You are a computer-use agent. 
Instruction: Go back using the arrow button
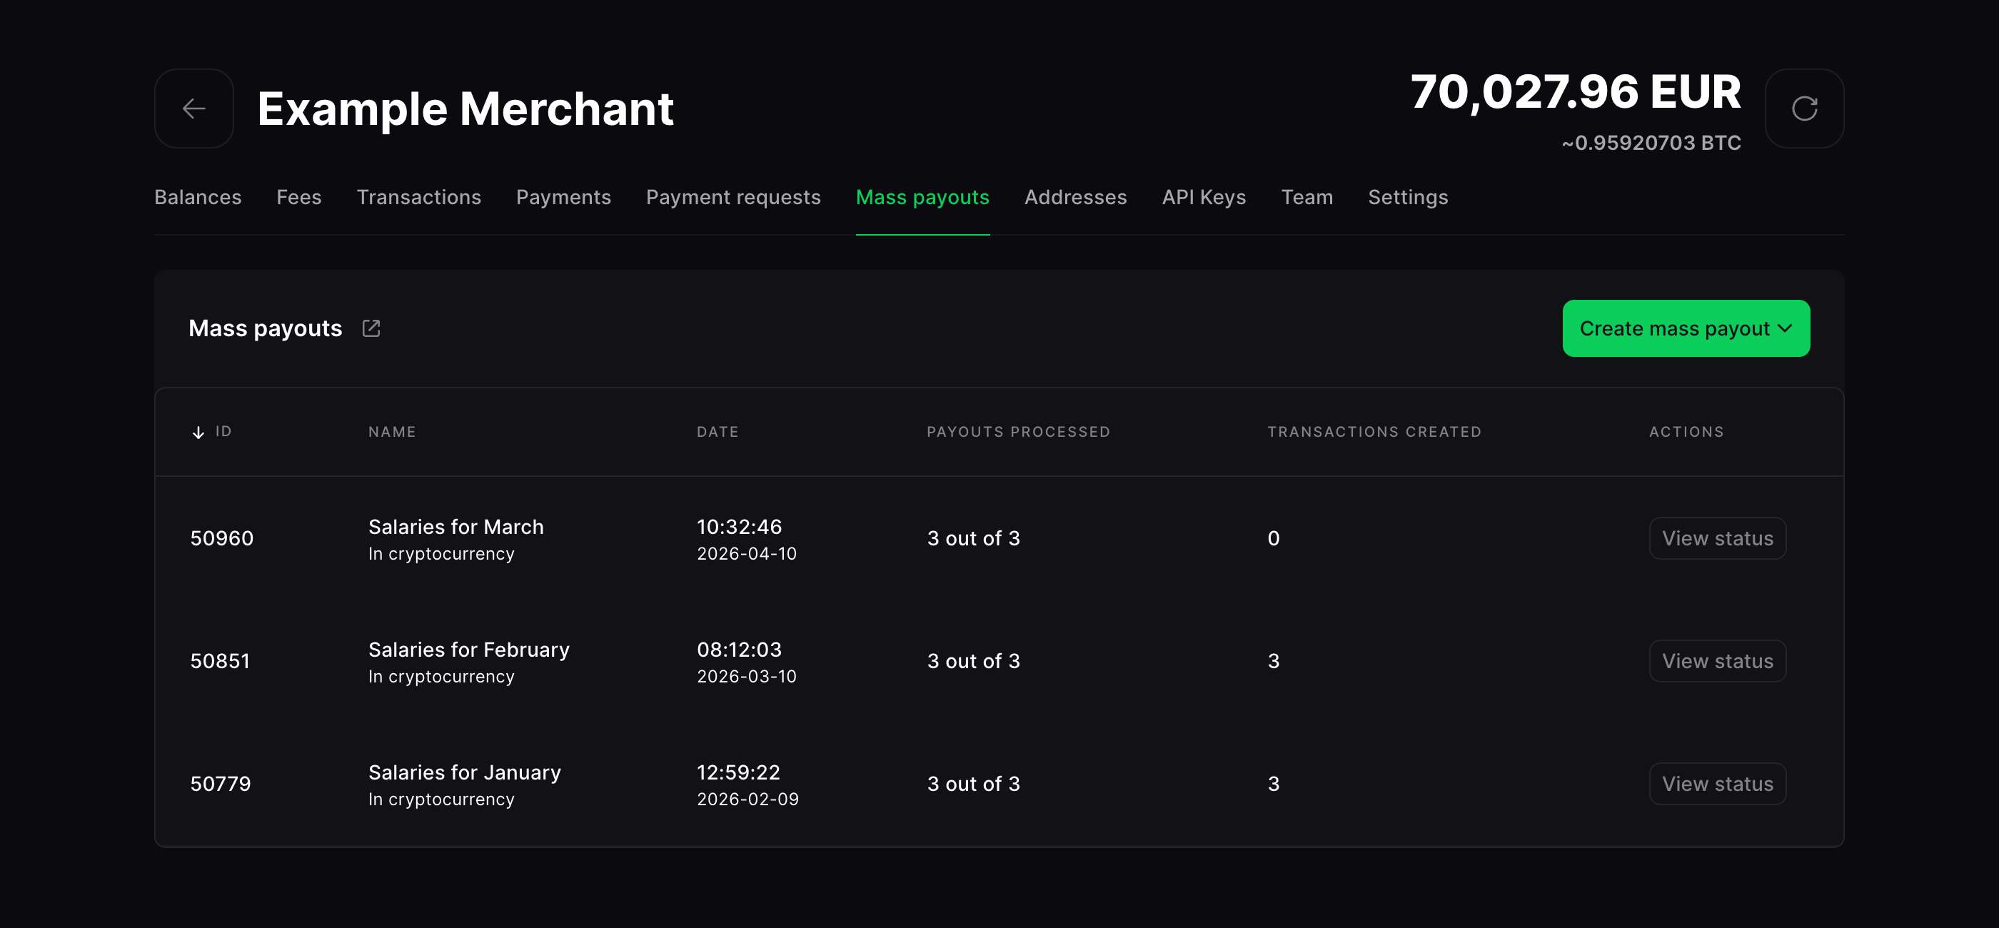(194, 109)
